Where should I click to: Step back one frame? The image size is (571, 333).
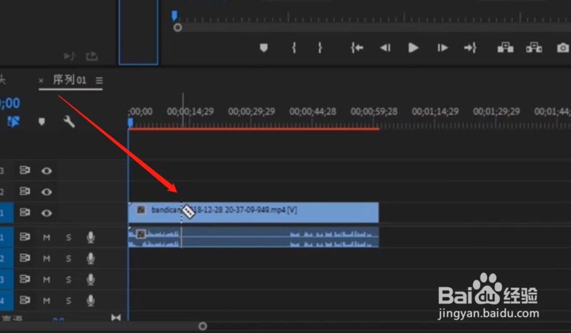pos(385,48)
